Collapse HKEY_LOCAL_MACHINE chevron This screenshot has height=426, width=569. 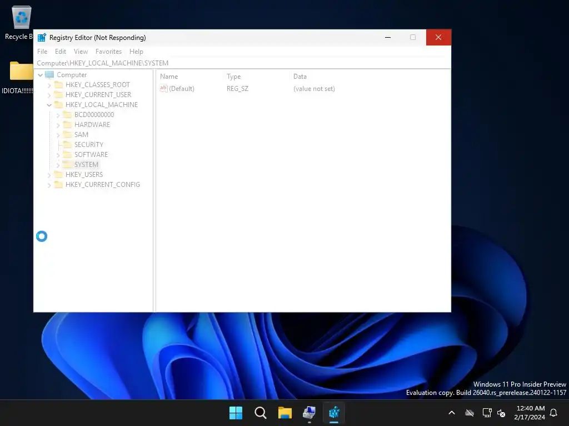coord(49,105)
